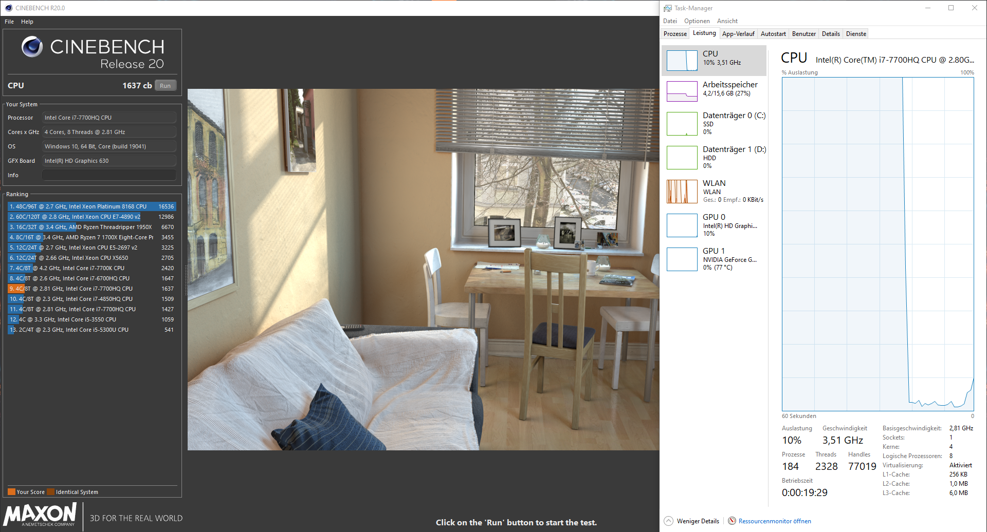This screenshot has height=532, width=987.
Task: Click the Your Score orange legend swatch
Action: tap(11, 491)
